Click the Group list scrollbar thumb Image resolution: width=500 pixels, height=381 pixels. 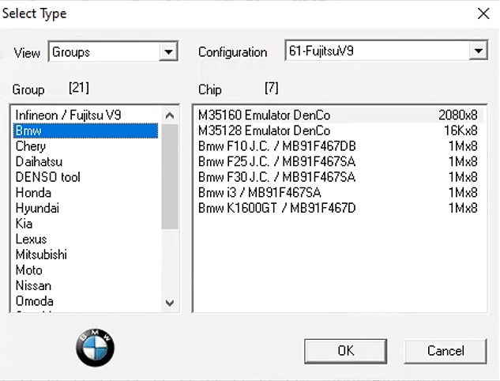170,176
